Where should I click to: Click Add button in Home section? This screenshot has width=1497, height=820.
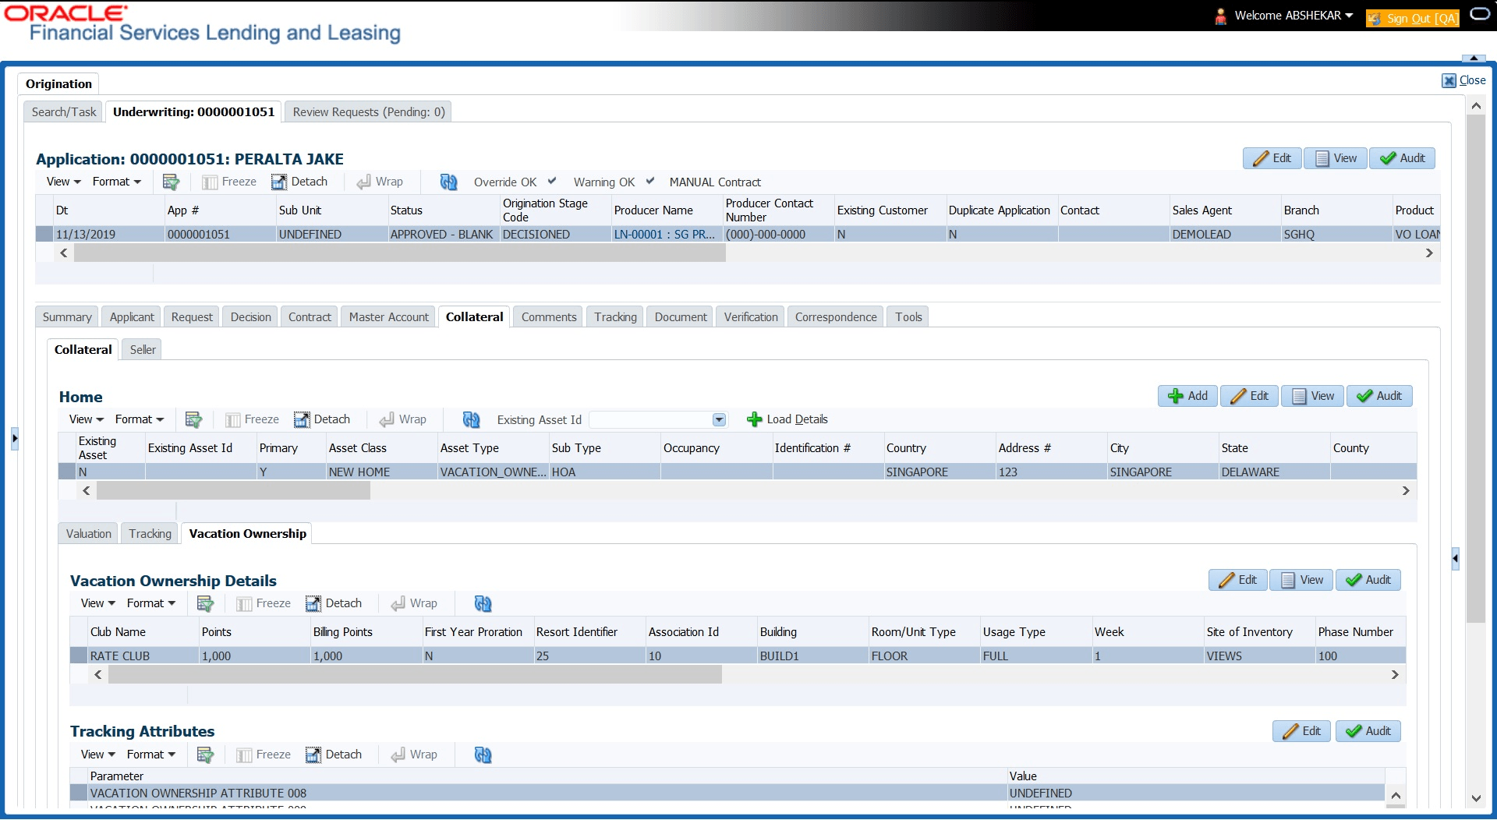pos(1187,396)
